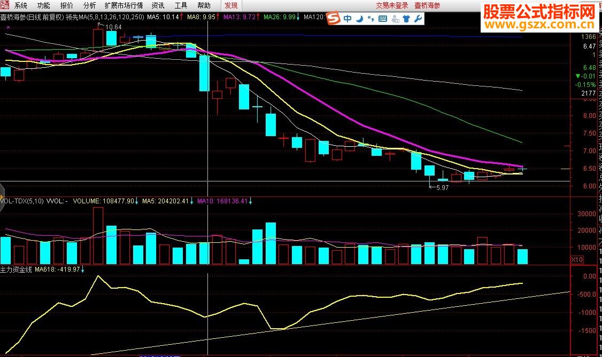This screenshot has height=357, width=602.
Task: Click the 壹桥海参(日线.前复权) chart title
Action: (32, 17)
